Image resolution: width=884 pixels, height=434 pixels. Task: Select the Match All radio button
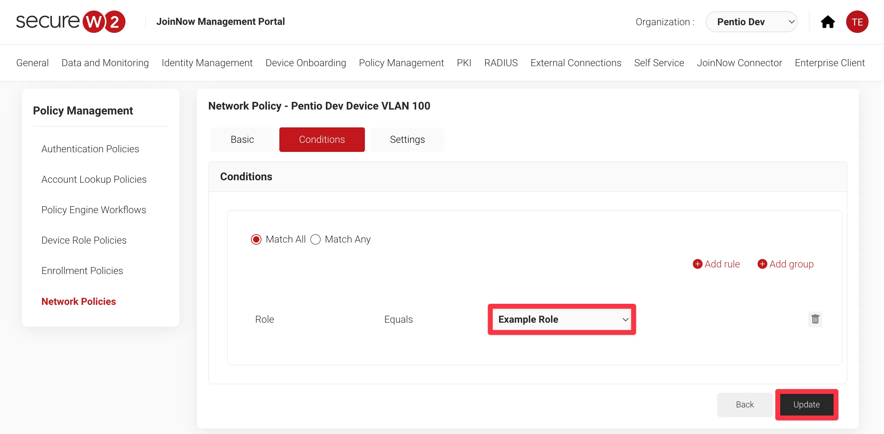pyautogui.click(x=257, y=239)
